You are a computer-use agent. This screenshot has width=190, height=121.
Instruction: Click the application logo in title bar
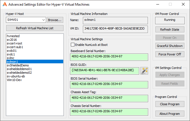(x=5, y=5)
